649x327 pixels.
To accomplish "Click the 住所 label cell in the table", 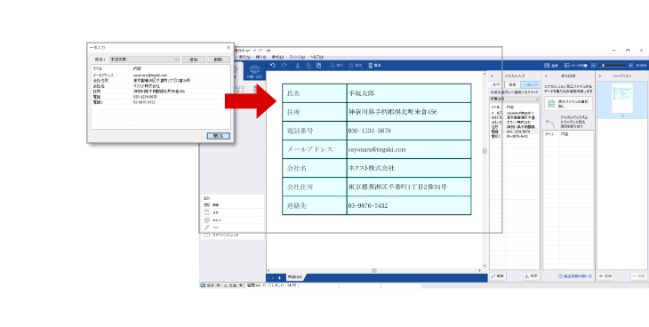I will (x=315, y=112).
